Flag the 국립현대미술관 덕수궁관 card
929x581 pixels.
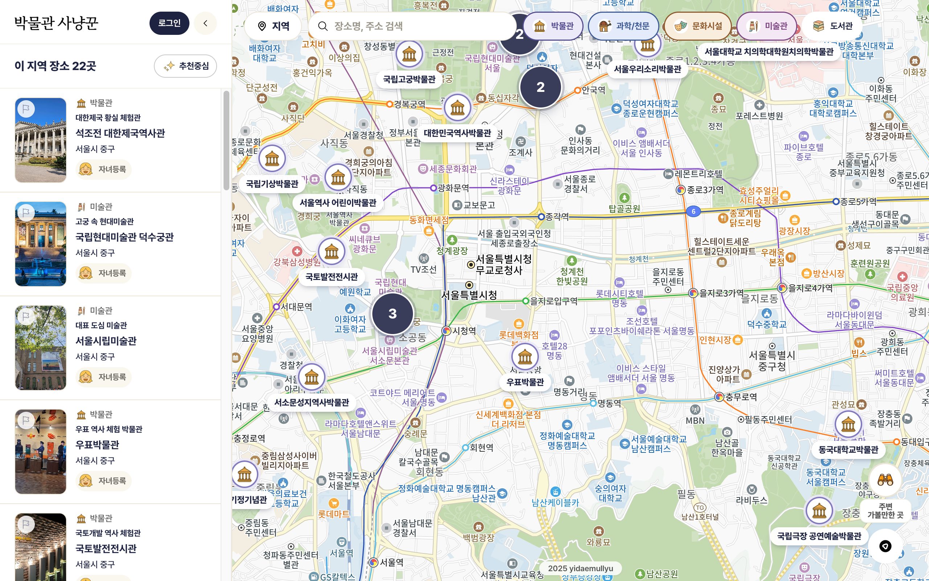point(26,212)
